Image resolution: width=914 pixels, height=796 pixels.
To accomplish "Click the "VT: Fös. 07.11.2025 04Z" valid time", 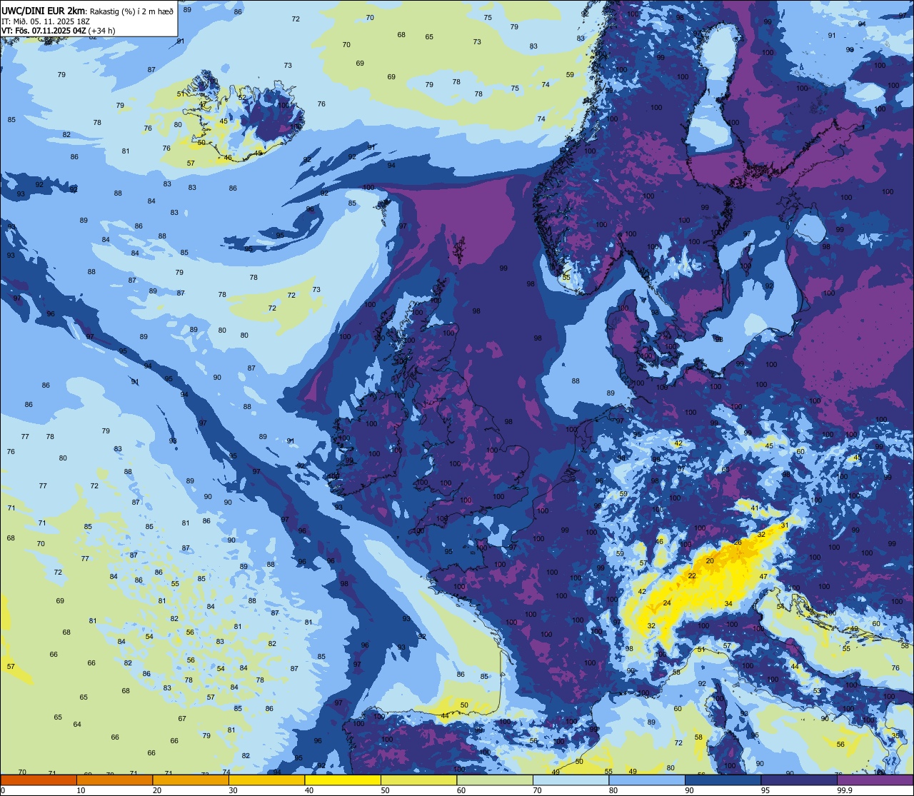I will pyautogui.click(x=44, y=30).
